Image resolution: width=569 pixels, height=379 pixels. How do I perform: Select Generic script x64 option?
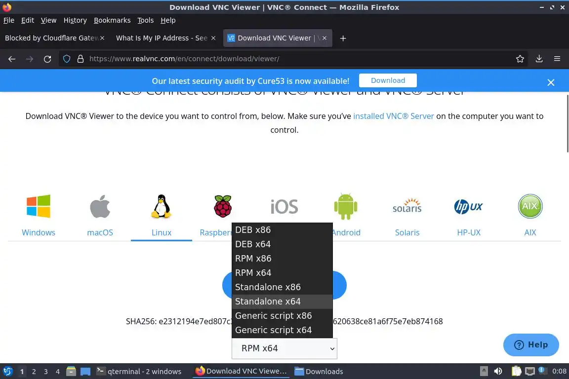(x=283, y=330)
